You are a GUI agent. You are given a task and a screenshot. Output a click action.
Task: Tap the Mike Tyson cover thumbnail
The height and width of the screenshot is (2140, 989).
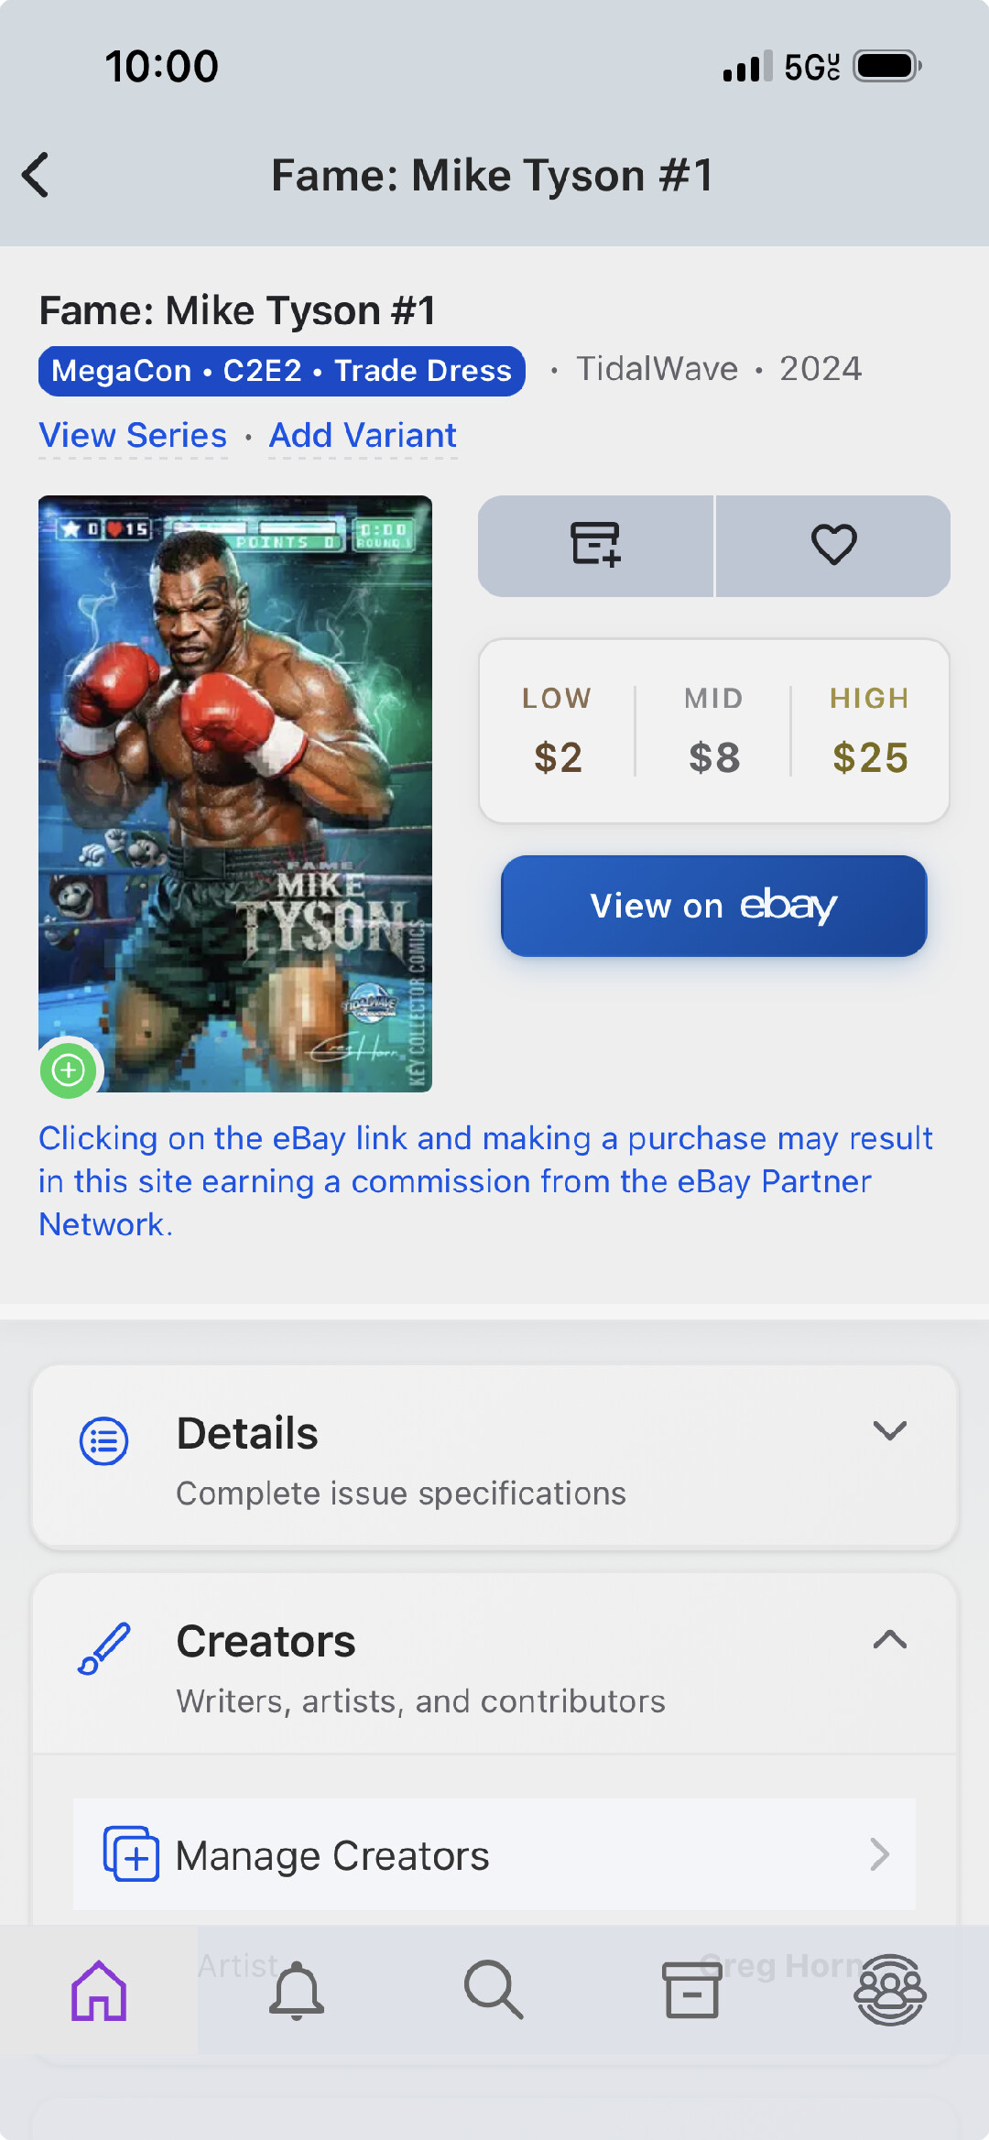point(235,793)
